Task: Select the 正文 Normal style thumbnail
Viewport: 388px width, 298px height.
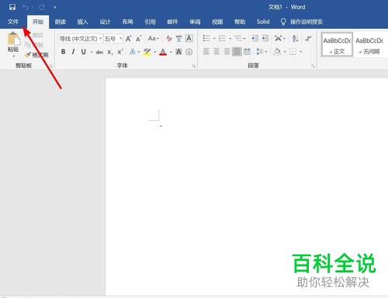Action: (337, 44)
